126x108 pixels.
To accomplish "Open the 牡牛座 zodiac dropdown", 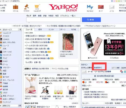I will pos(118,103).
